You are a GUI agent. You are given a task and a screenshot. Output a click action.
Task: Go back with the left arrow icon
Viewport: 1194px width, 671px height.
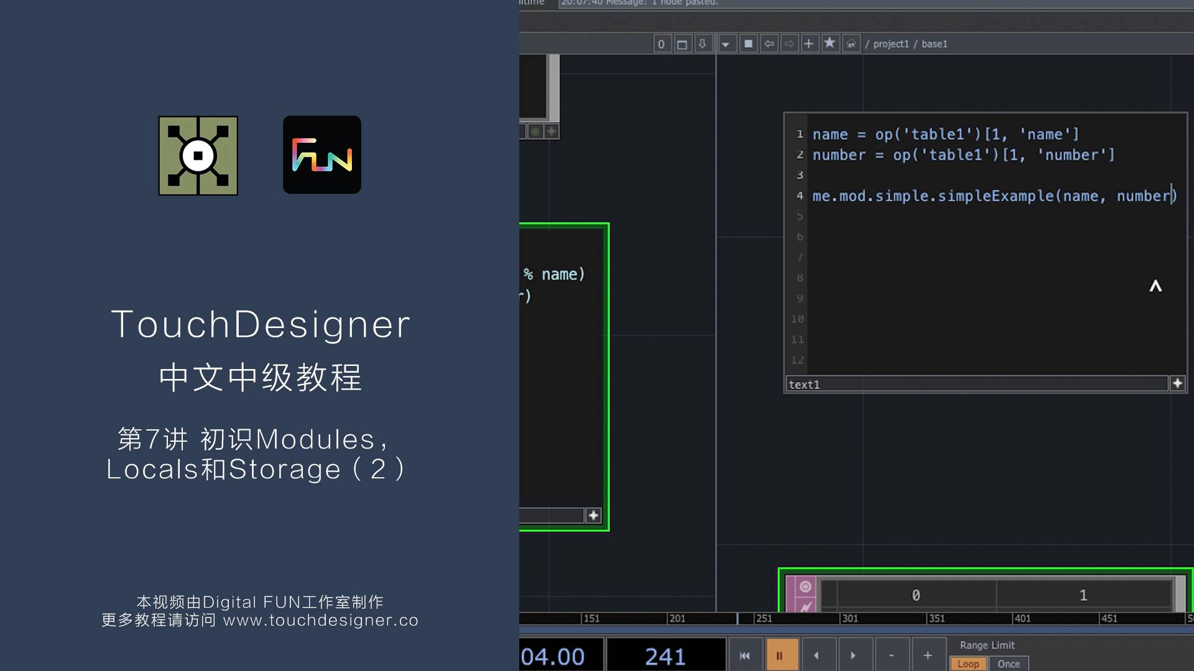point(769,44)
